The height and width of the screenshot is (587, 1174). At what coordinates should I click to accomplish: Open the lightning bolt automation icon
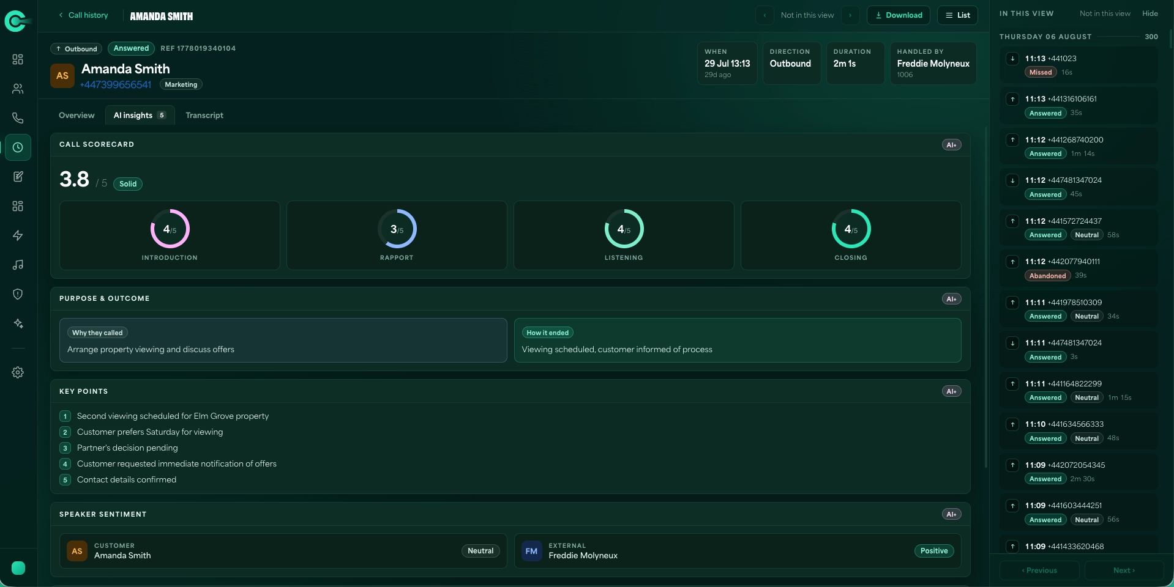pyautogui.click(x=18, y=235)
